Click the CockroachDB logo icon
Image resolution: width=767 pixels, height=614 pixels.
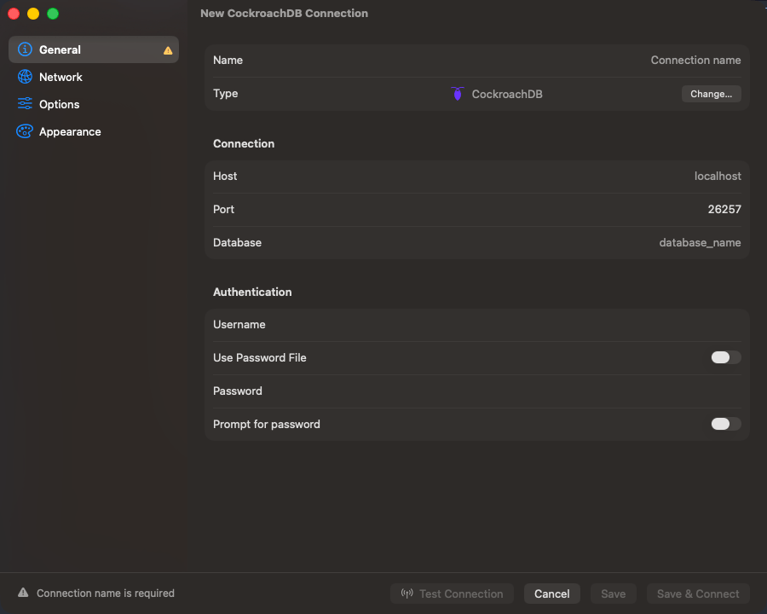pyautogui.click(x=458, y=94)
